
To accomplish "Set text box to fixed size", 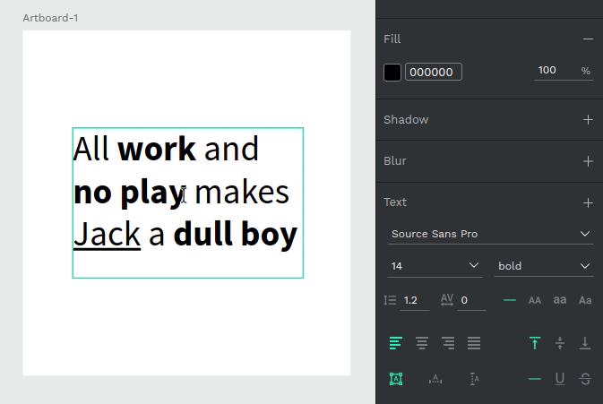I will pyautogui.click(x=395, y=379).
